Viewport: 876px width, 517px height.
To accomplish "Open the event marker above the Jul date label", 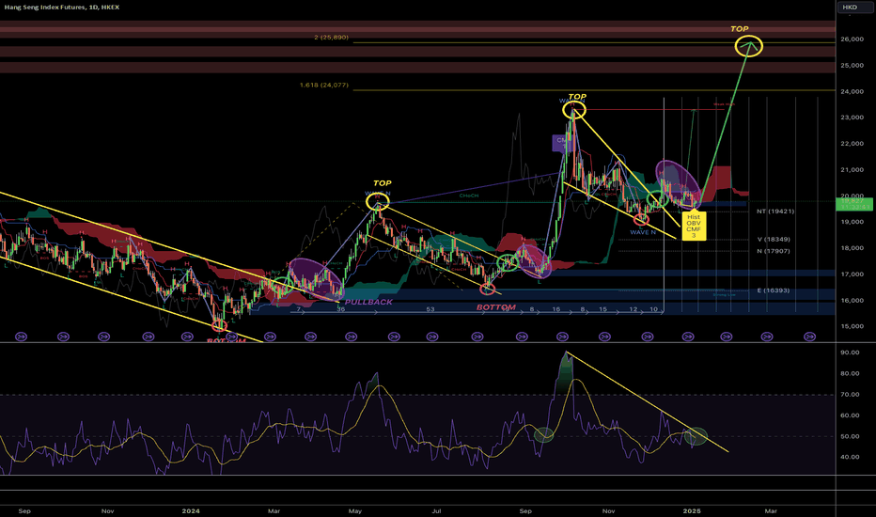I will 432,337.
